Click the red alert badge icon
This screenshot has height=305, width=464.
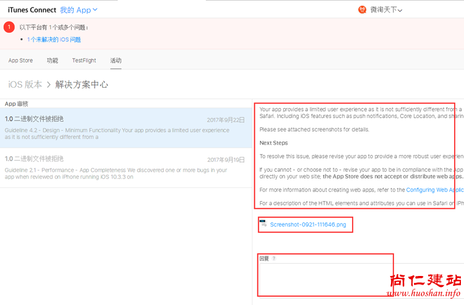(x=9, y=27)
